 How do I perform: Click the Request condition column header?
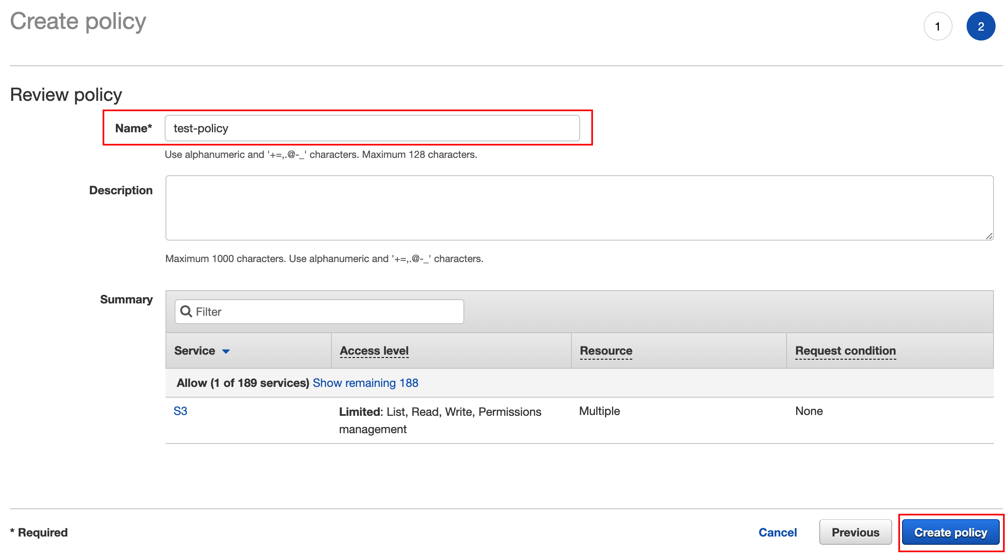pos(845,351)
